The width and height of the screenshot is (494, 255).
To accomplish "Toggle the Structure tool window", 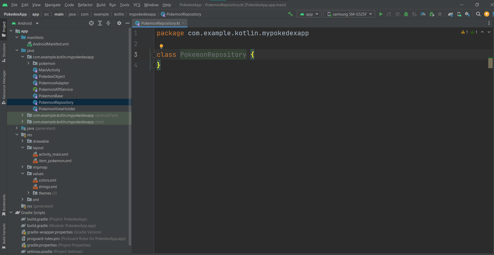I will (4, 53).
